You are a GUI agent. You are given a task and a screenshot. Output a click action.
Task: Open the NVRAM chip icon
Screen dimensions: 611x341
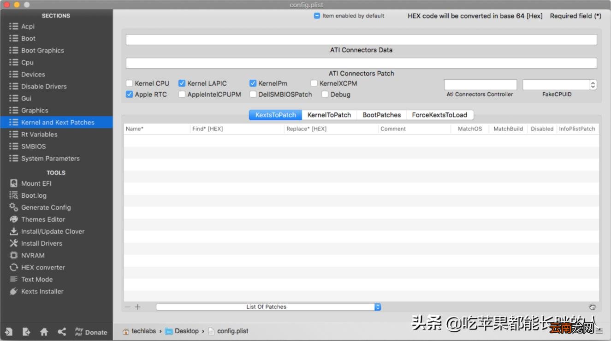[14, 255]
